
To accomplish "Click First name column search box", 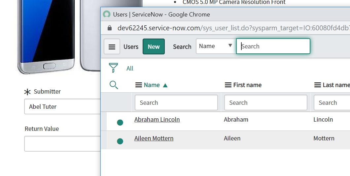I will (x=265, y=103).
